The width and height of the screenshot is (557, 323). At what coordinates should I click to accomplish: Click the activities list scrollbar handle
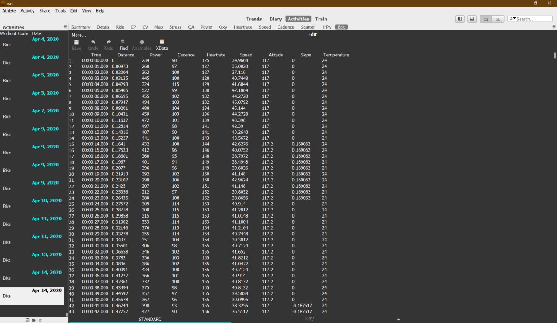[x=67, y=315]
